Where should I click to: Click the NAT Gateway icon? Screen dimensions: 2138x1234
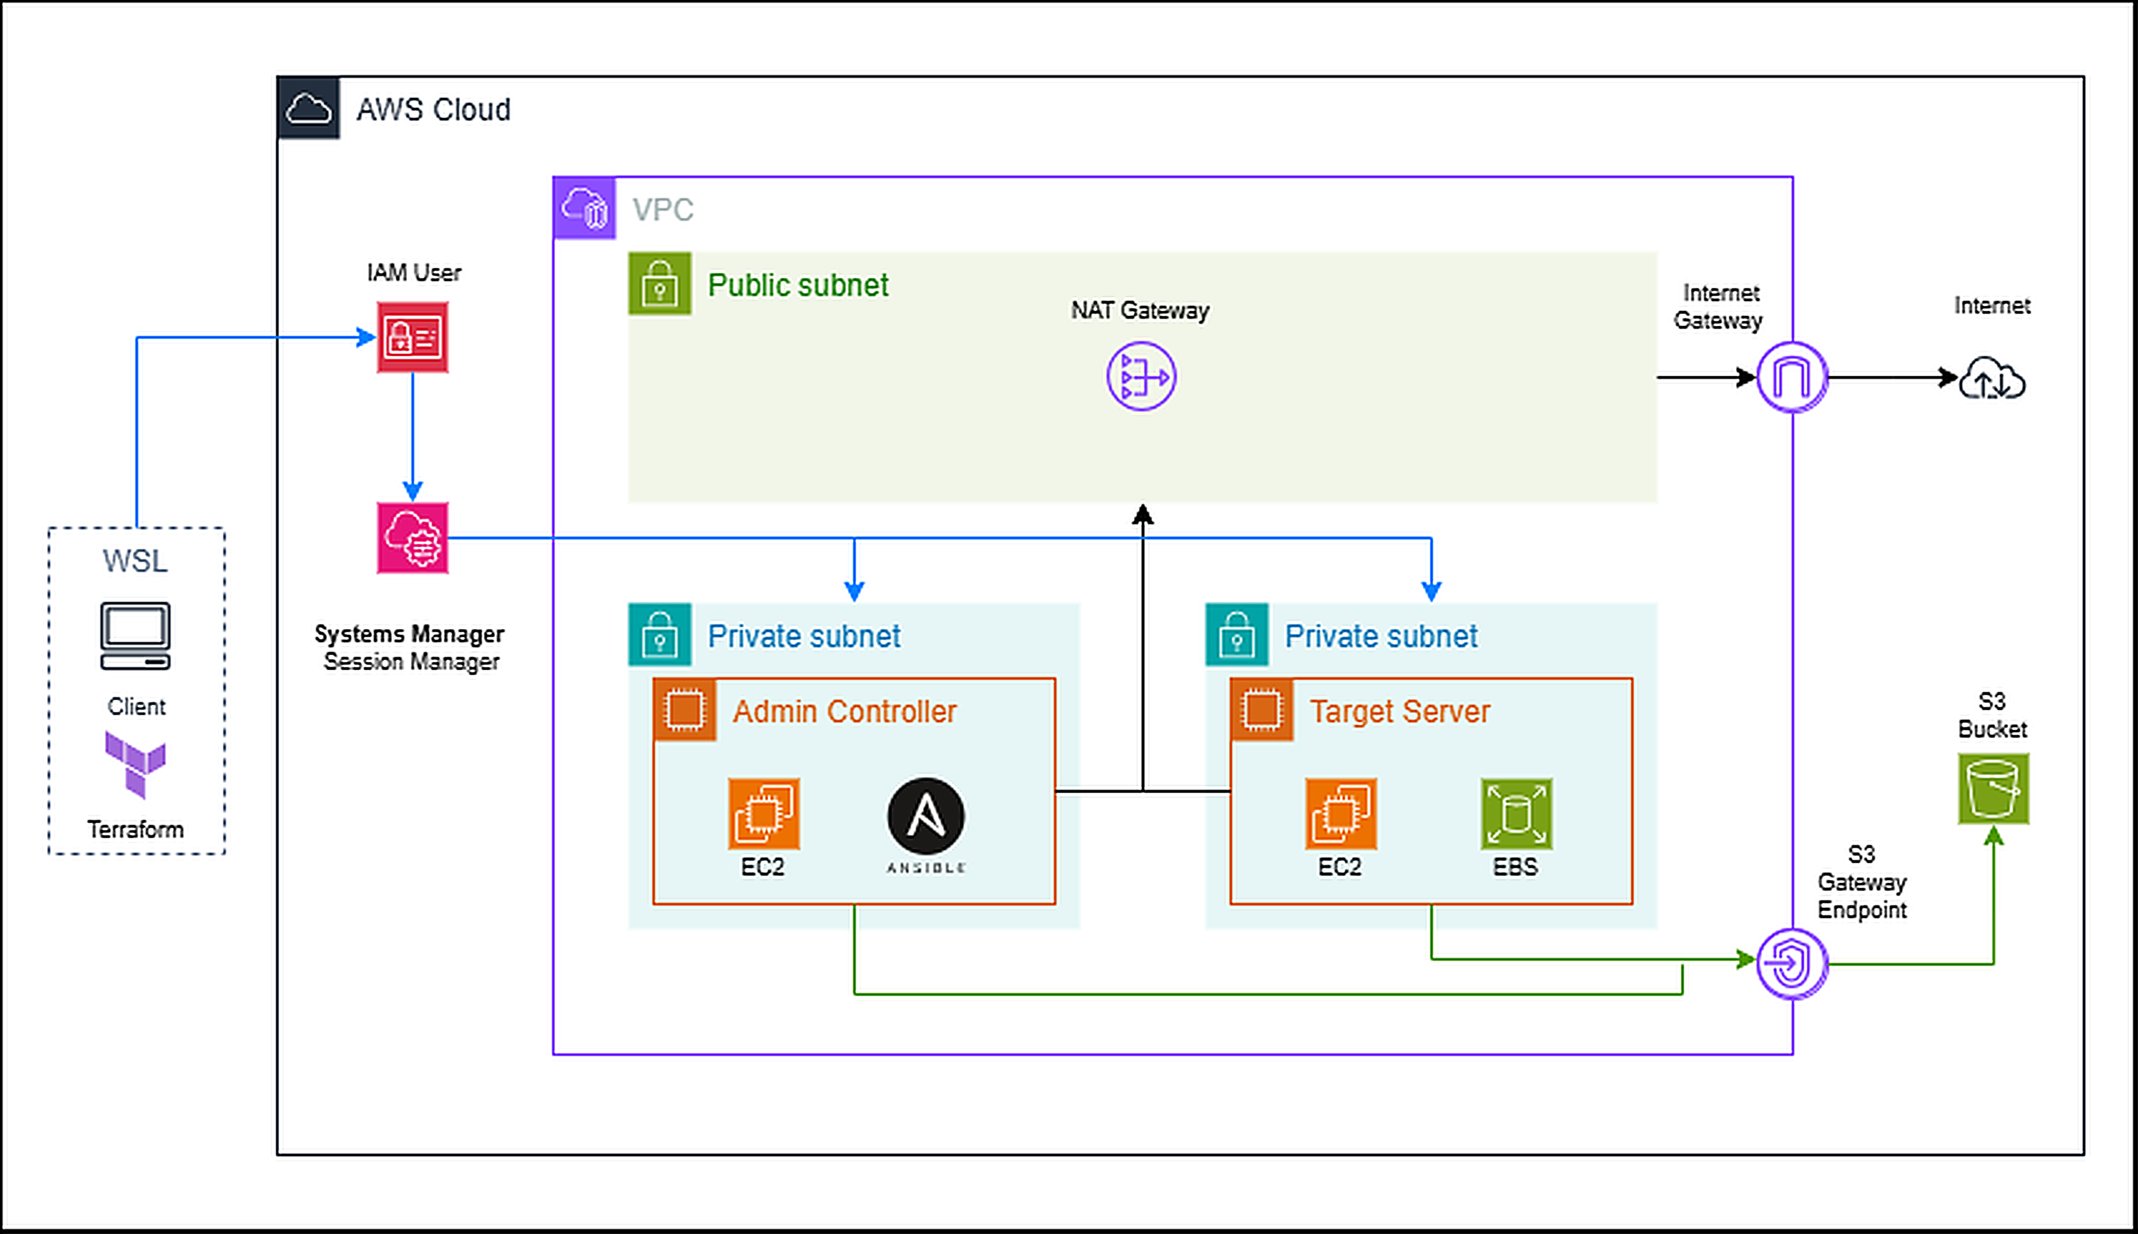[x=1141, y=376]
